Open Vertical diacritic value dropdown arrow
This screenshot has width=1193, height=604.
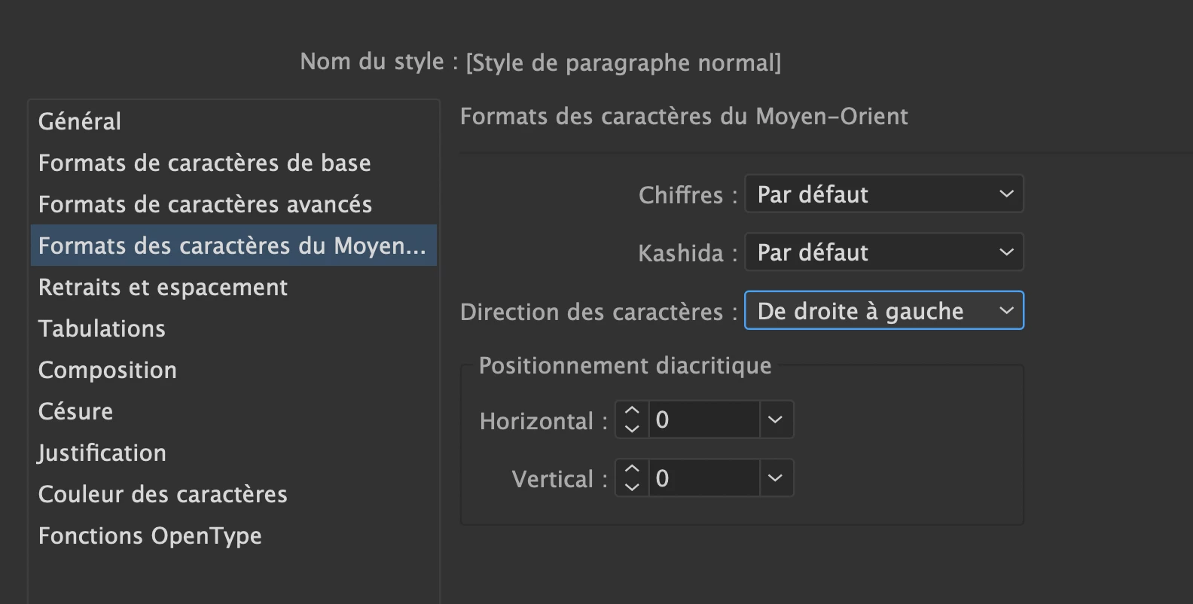click(776, 478)
